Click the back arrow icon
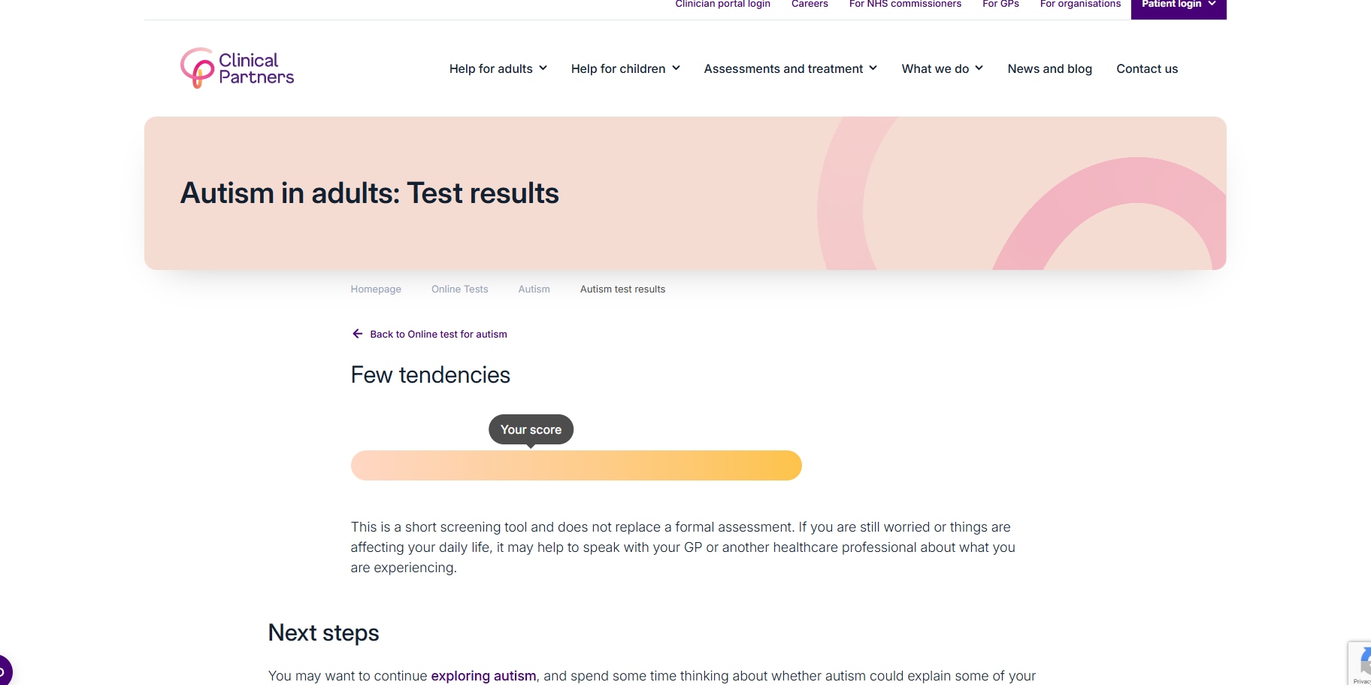 click(x=358, y=334)
